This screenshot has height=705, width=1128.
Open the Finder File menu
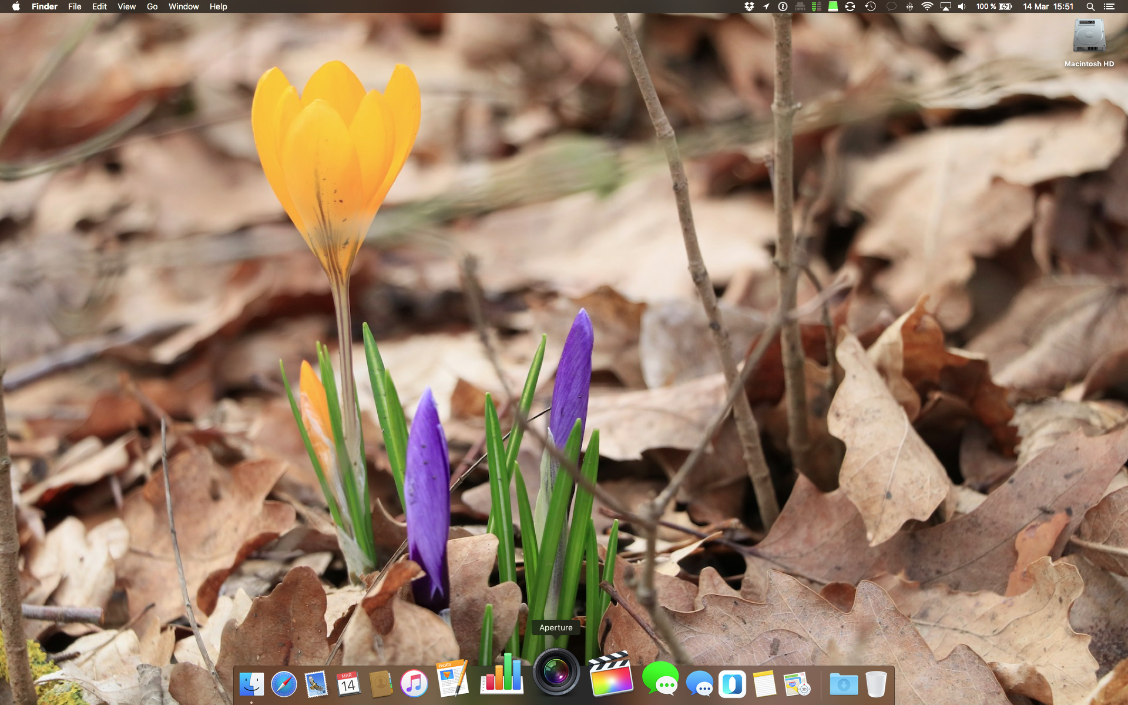(75, 6)
